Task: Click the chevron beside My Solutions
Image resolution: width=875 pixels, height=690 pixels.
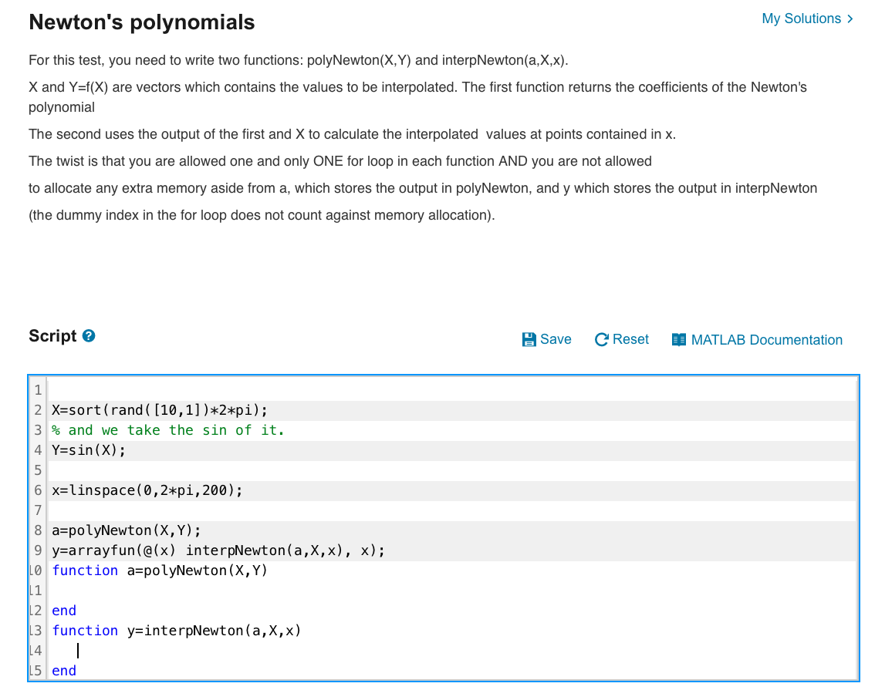Action: point(849,18)
